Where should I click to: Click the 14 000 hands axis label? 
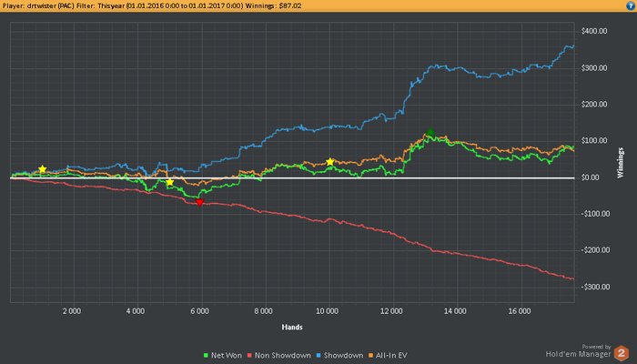455,311
